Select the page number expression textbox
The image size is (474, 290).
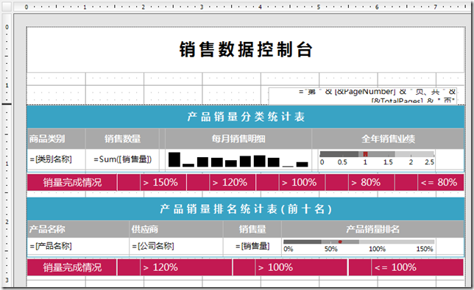[362, 96]
